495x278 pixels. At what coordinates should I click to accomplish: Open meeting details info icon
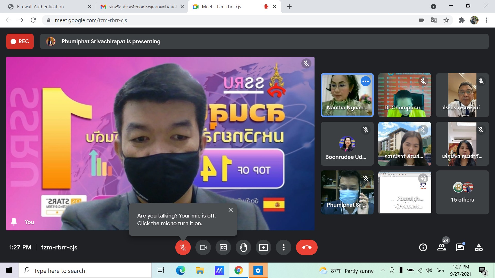[x=423, y=247]
